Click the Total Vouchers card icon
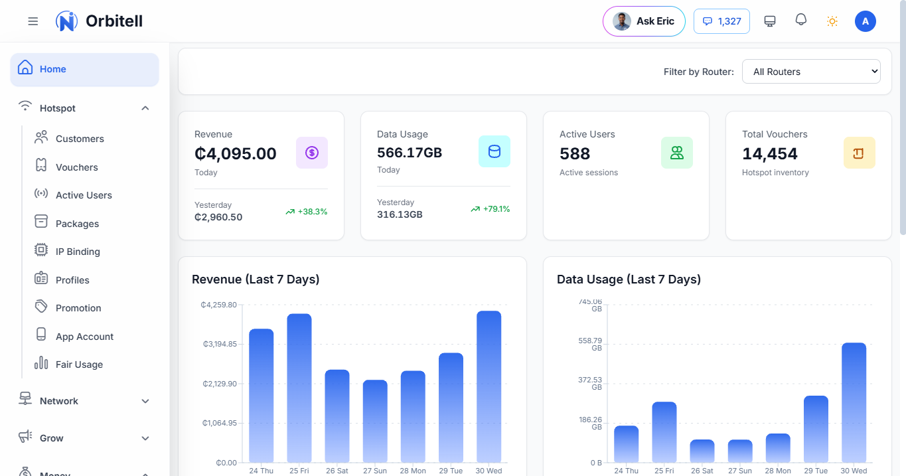The height and width of the screenshot is (476, 906). [x=860, y=153]
